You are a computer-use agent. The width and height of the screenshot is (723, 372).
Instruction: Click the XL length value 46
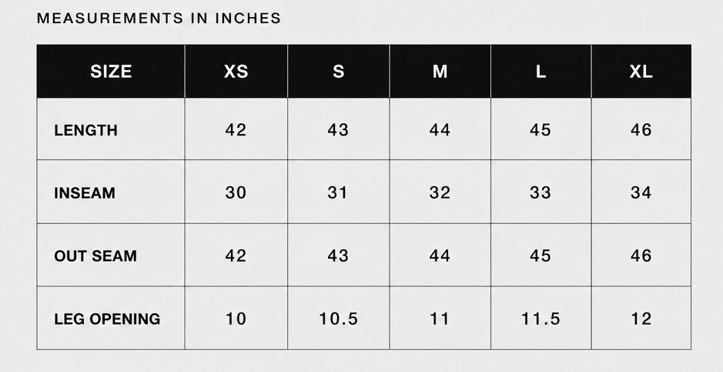point(641,130)
